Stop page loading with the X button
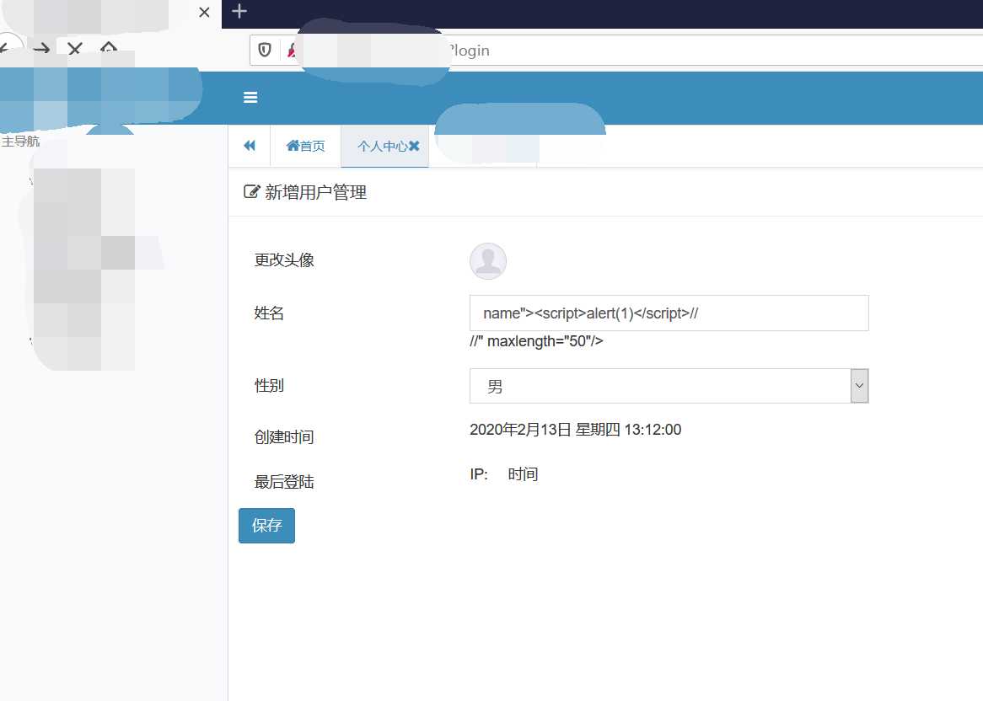Screen dimensions: 983x701 tap(74, 48)
